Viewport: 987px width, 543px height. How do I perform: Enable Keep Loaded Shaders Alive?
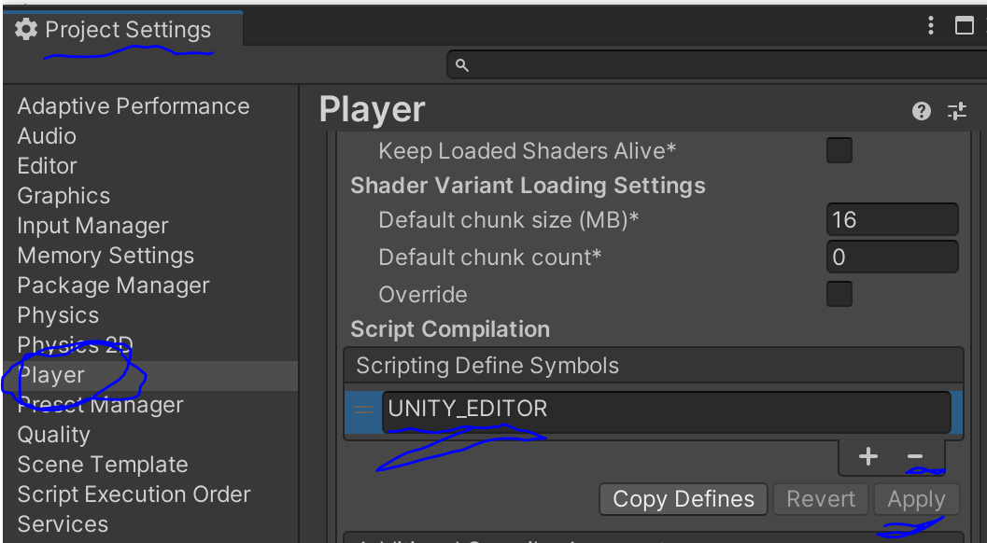(x=838, y=150)
